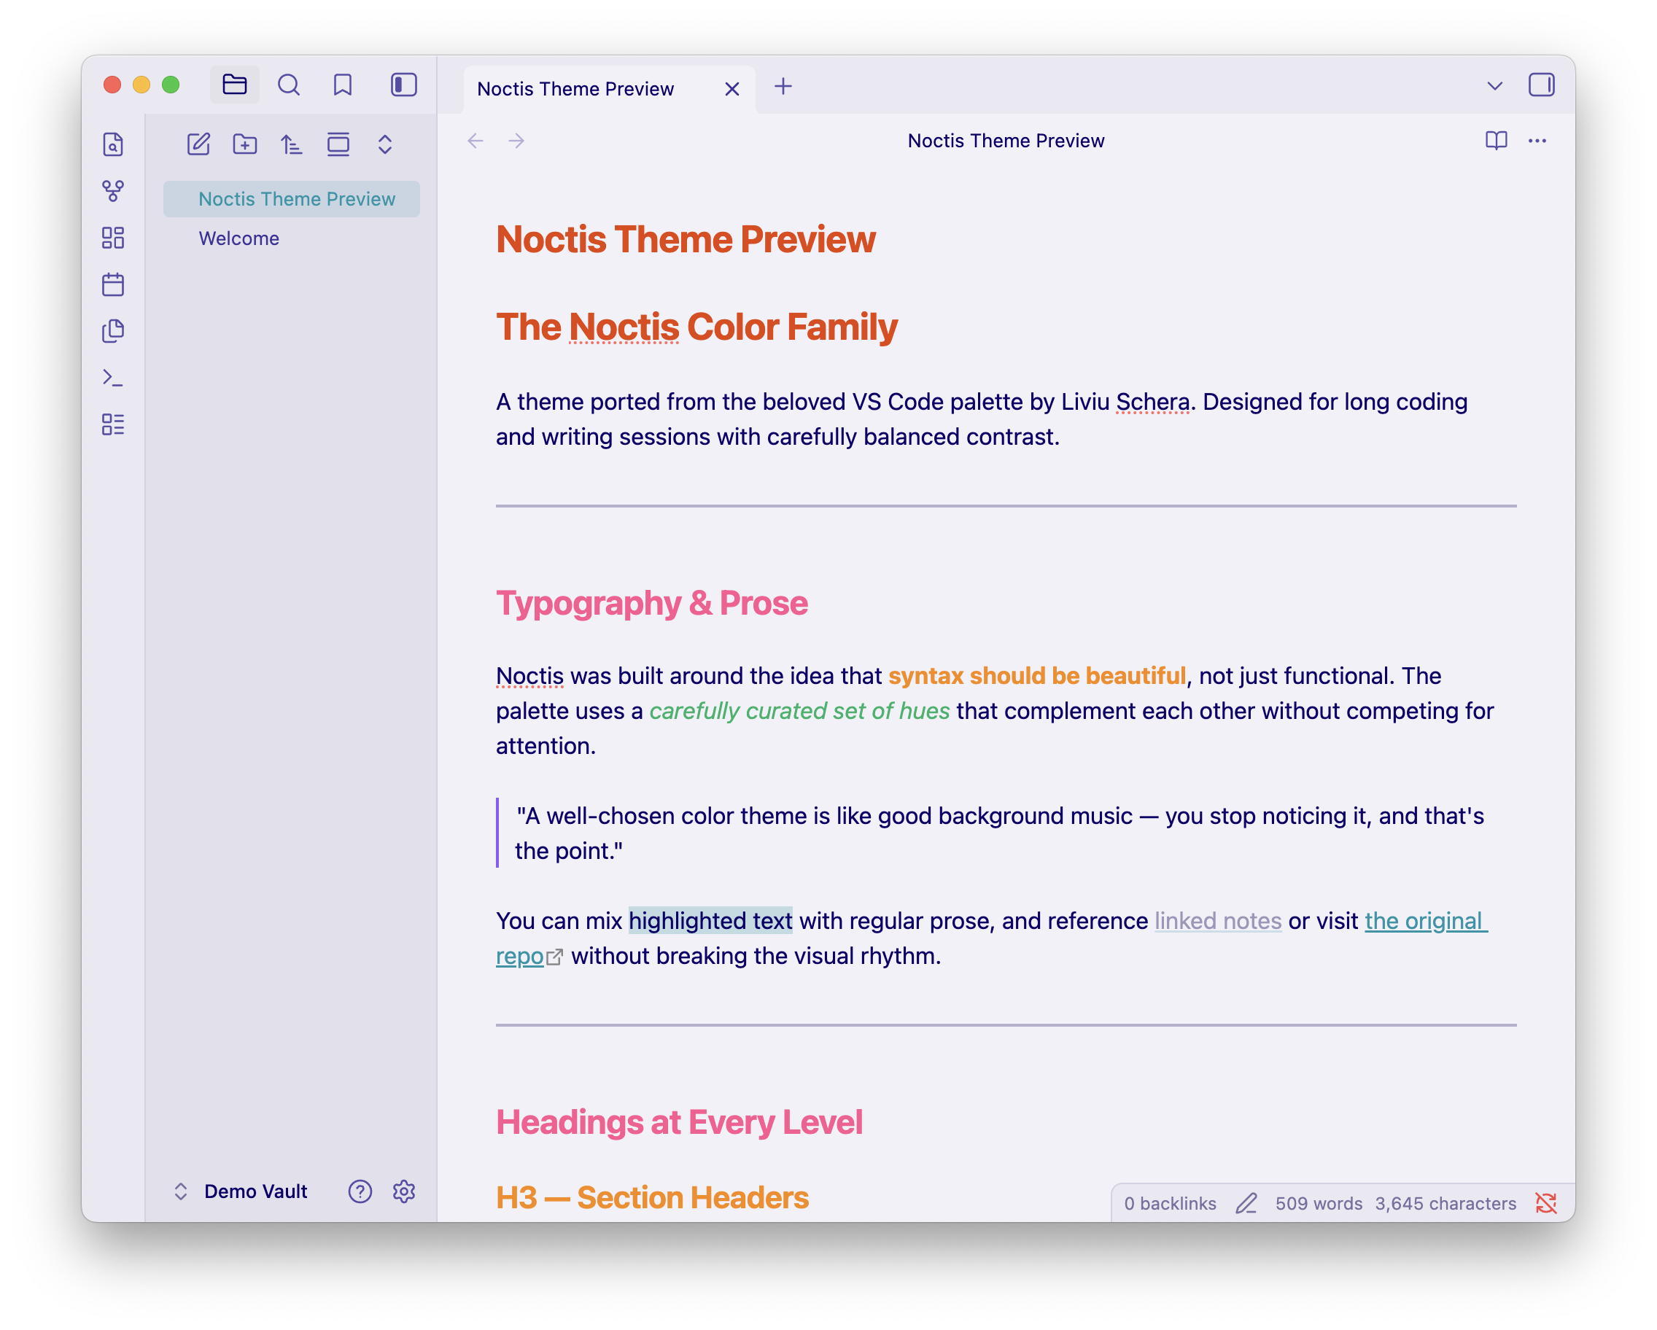Open more options three-dots menu

pyautogui.click(x=1537, y=141)
